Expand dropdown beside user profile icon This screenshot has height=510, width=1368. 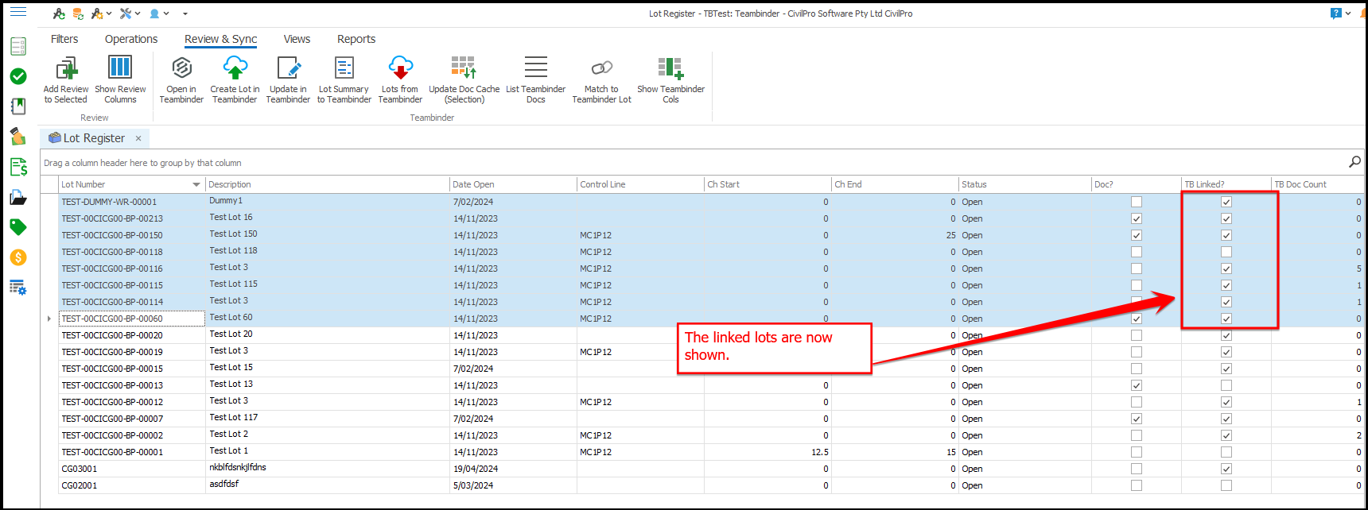click(166, 14)
